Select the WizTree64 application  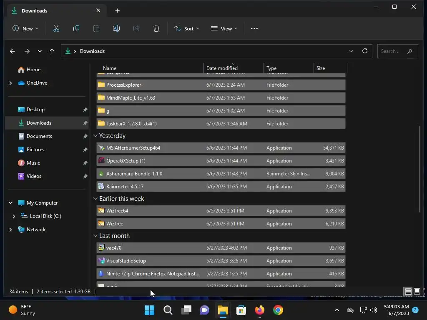[x=221, y=211]
